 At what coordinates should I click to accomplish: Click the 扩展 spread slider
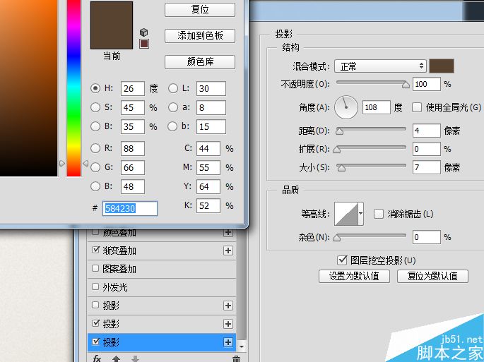(x=370, y=149)
